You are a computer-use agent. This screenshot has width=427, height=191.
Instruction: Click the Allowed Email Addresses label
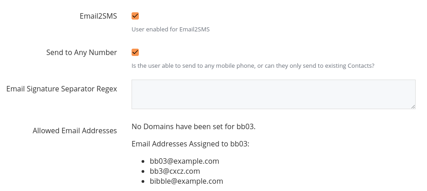75,131
